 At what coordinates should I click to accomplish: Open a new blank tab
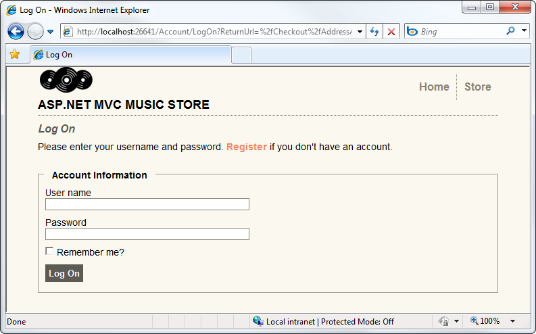point(241,55)
